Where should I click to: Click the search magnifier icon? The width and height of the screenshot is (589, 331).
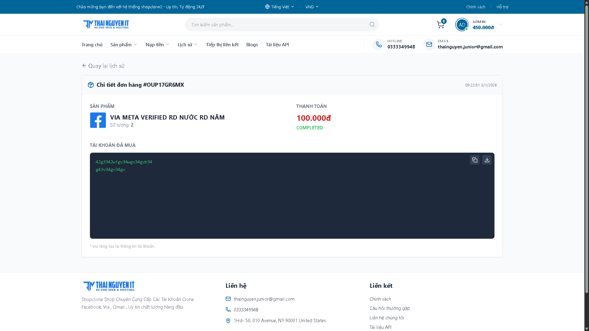tap(372, 25)
